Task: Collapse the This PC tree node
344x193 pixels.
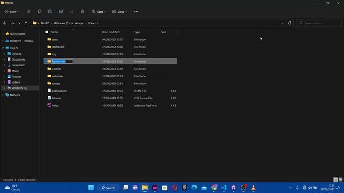Action: tap(3, 48)
